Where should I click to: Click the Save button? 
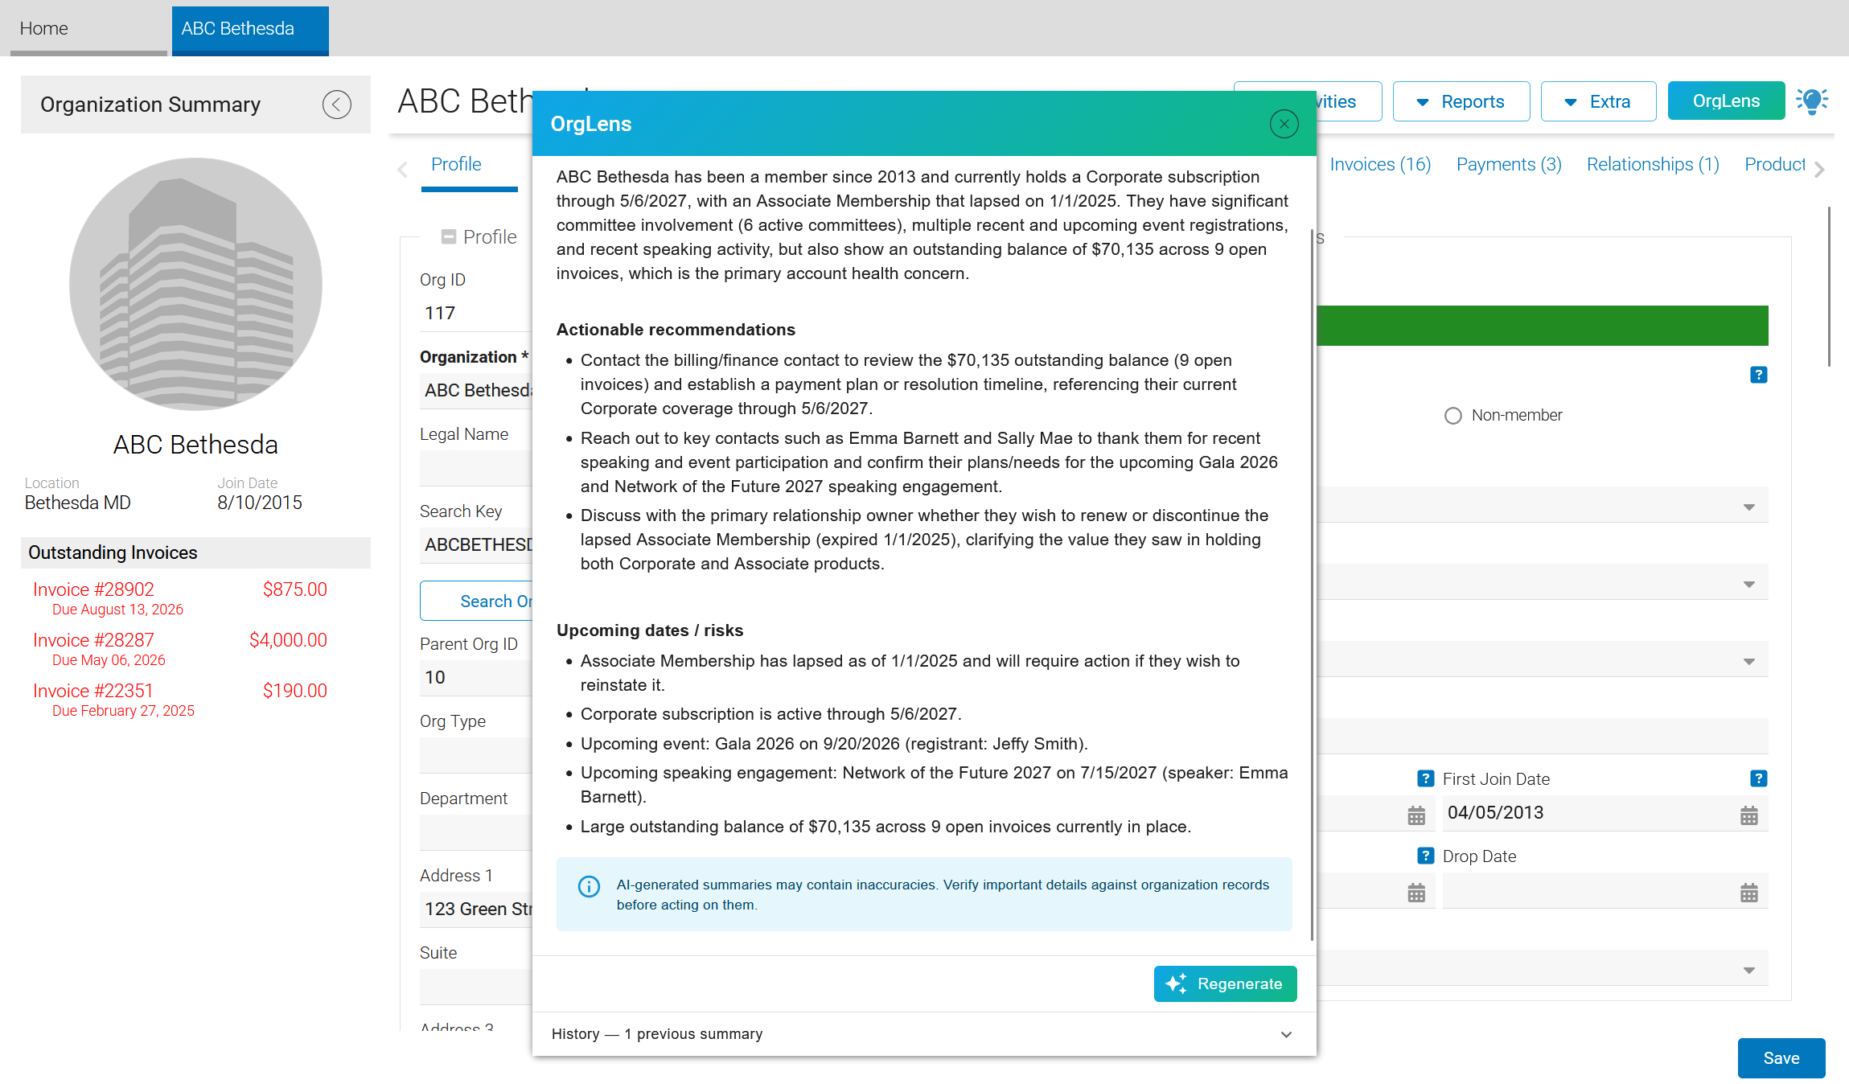[x=1781, y=1058]
